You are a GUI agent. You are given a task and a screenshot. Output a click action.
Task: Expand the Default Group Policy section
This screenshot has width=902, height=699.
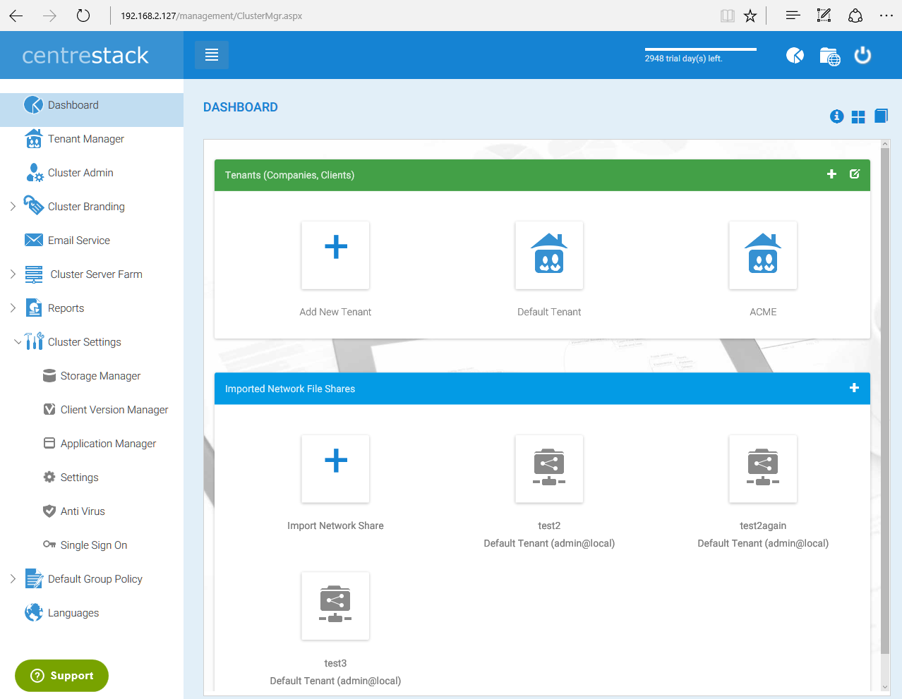click(x=13, y=579)
